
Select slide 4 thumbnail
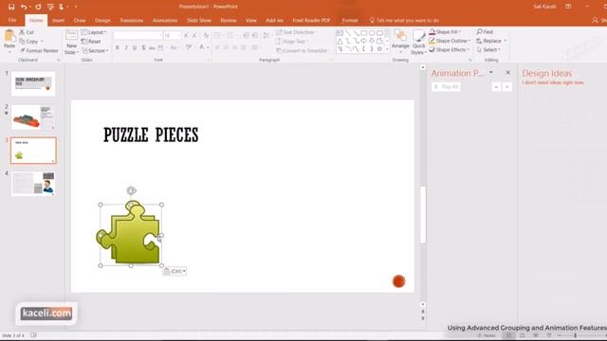(x=33, y=184)
